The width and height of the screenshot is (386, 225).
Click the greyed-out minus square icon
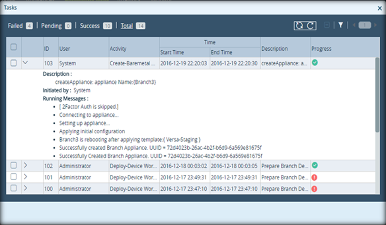pos(327,25)
